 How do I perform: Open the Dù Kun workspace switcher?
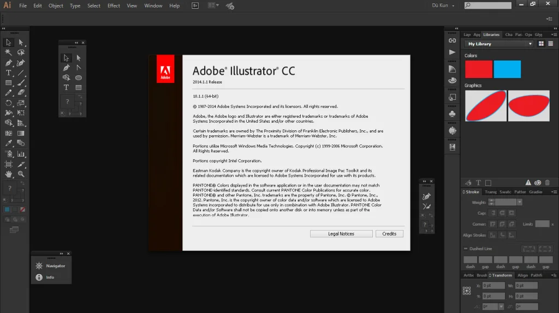point(443,5)
